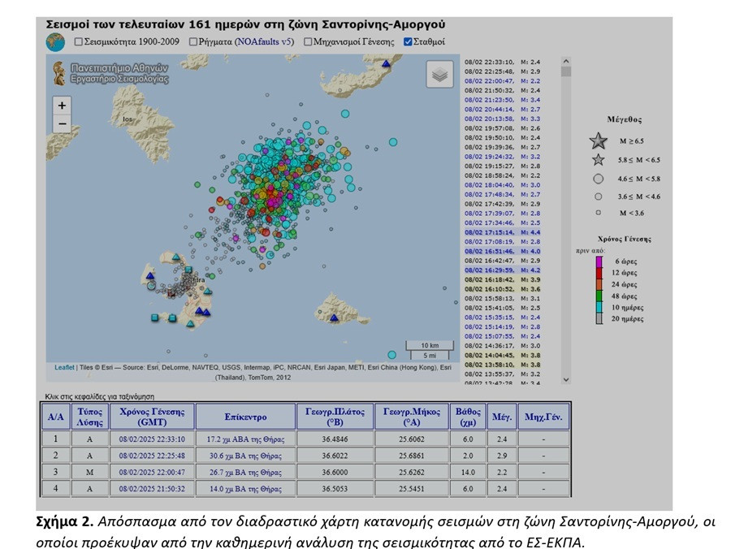Sort table by A/A column header
This screenshot has width=731, height=549.
click(x=56, y=417)
